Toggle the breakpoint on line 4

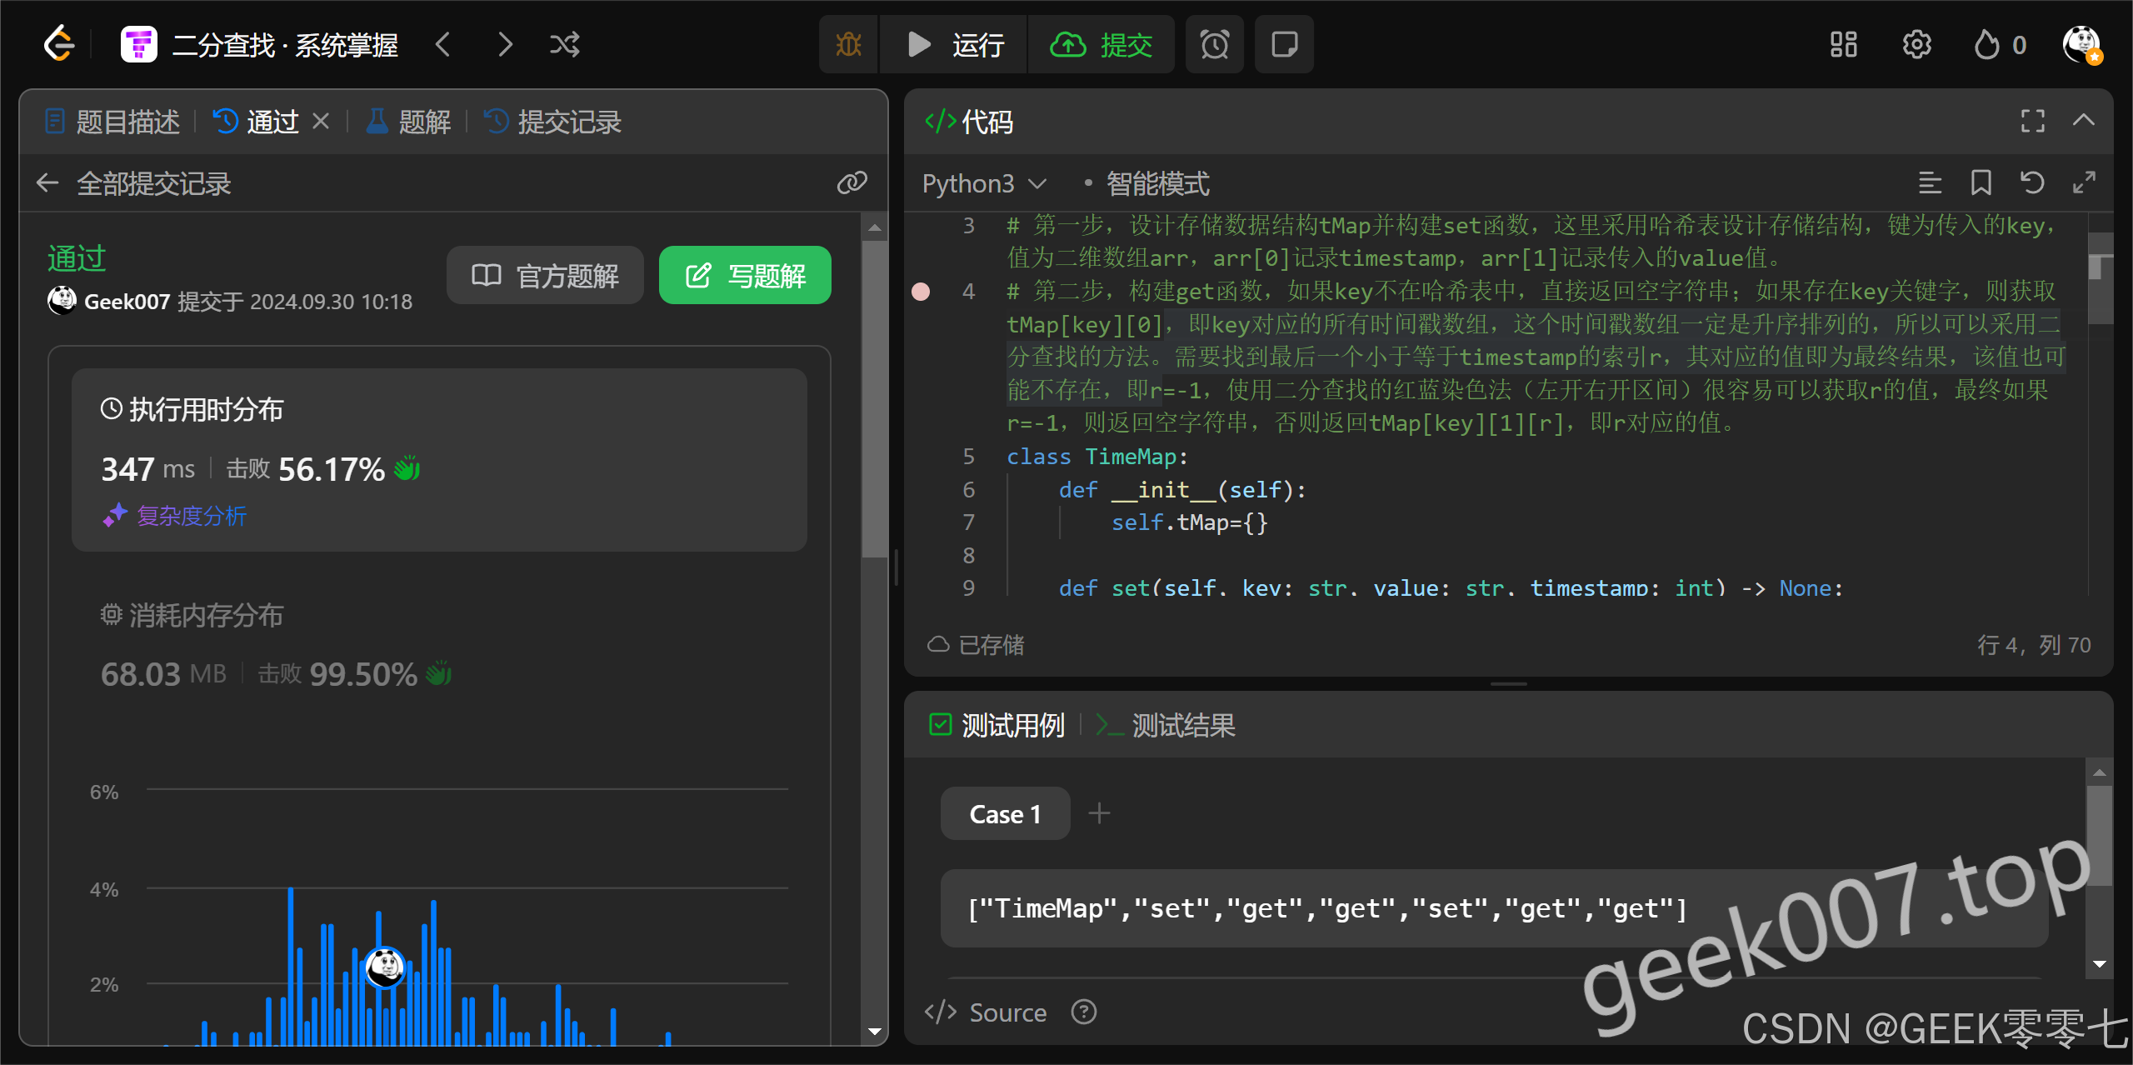click(921, 292)
